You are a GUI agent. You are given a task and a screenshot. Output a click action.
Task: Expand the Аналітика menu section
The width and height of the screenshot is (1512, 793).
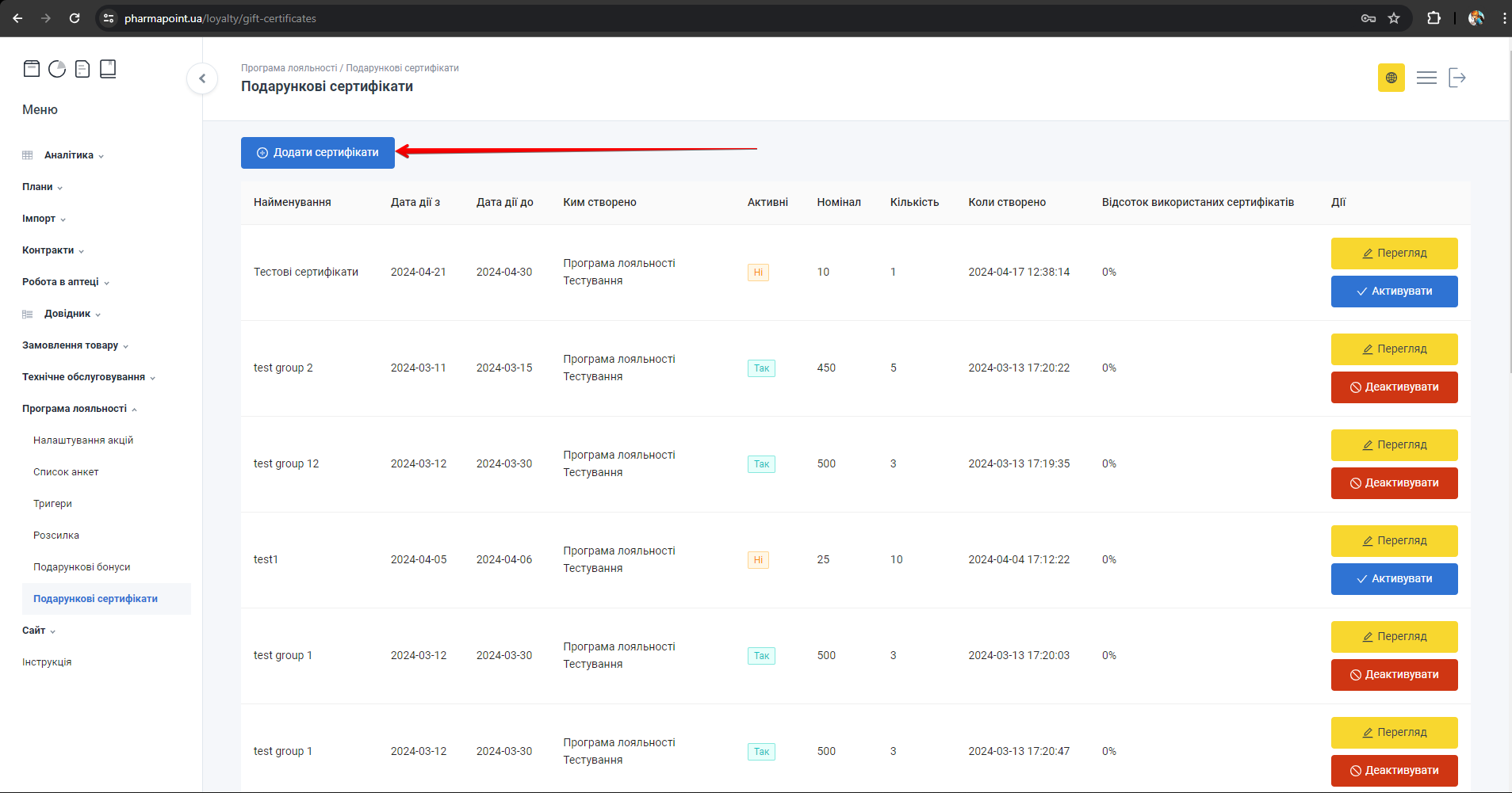click(x=69, y=155)
